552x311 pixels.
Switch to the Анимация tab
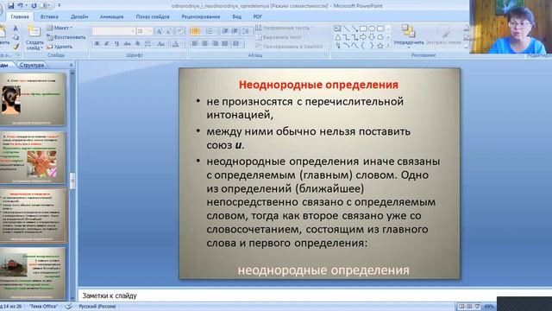[111, 16]
